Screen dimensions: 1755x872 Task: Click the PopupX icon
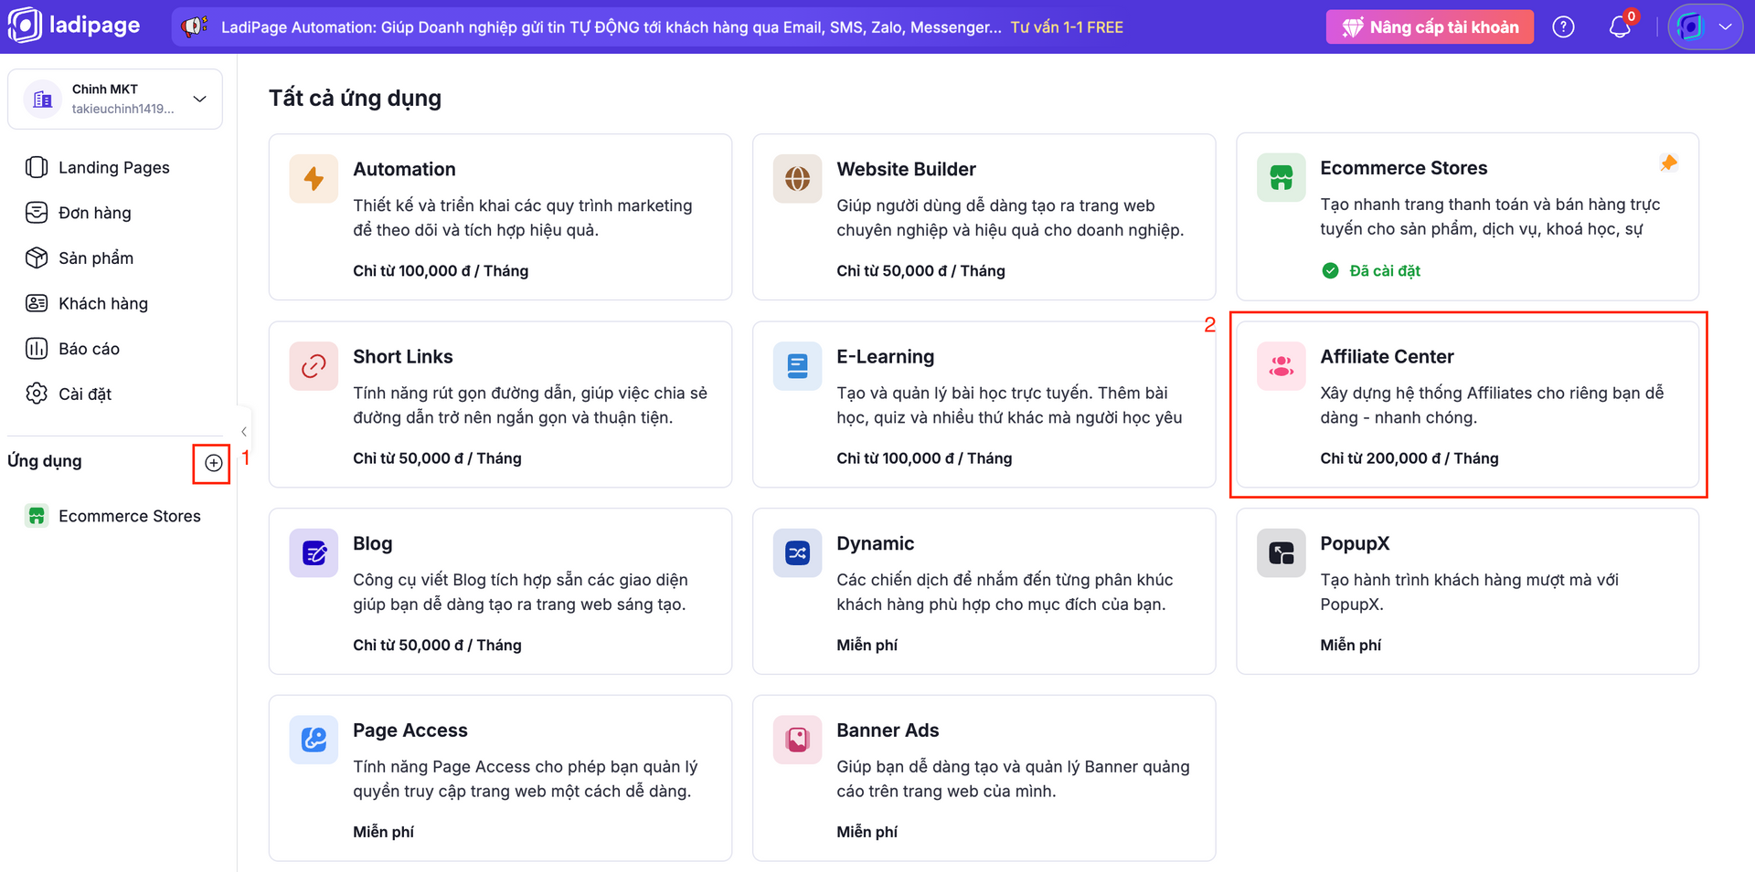point(1281,552)
